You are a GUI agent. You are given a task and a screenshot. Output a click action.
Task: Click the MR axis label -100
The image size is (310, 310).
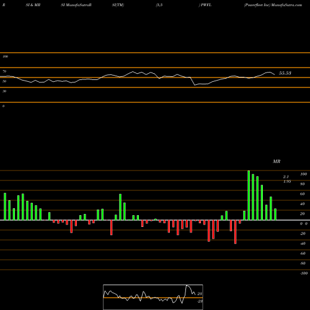(304, 273)
